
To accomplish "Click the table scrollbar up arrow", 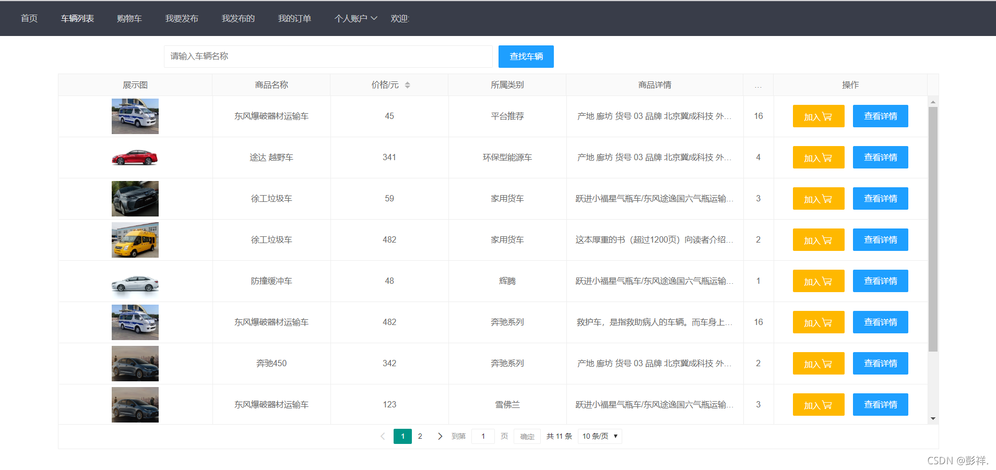I will [933, 102].
